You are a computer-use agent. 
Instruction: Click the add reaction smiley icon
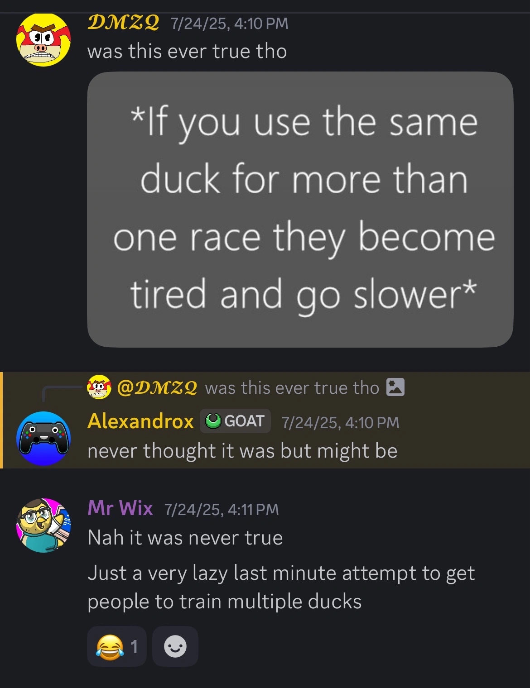click(175, 646)
